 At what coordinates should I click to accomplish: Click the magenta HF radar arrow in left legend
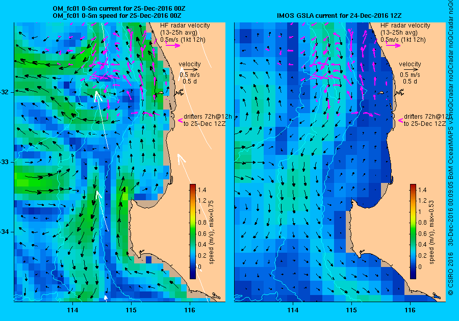click(x=173, y=45)
